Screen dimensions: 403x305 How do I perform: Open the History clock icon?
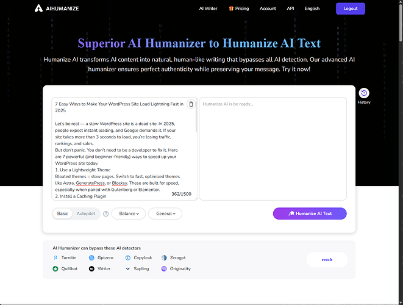[x=364, y=93]
